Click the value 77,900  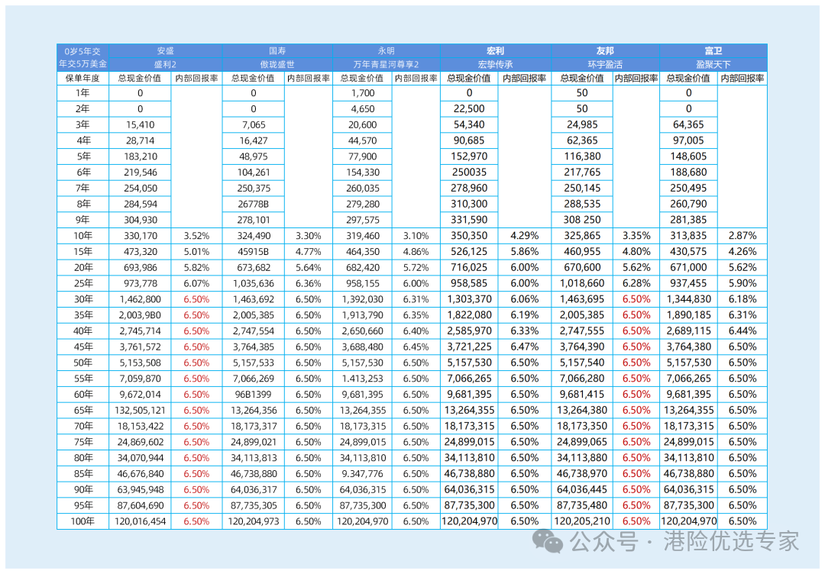click(363, 156)
